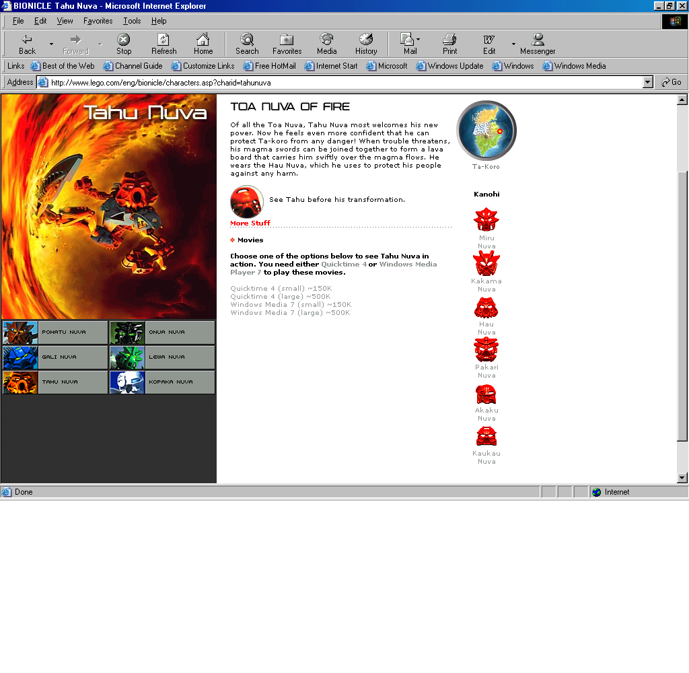Screen dimensions: 689x673
Task: Open Favorites from the toolbar
Action: (287, 44)
